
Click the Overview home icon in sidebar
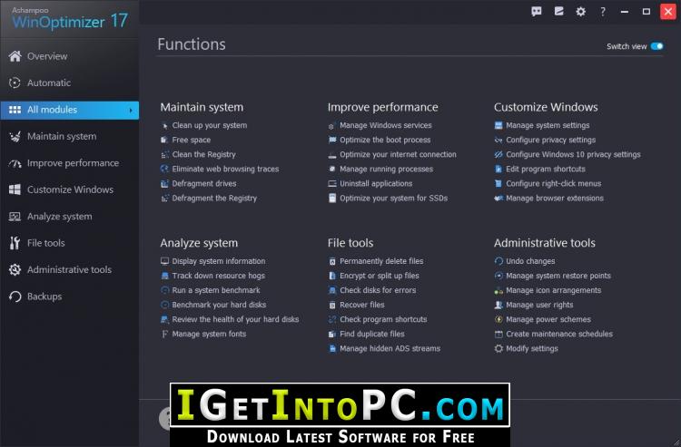15,56
